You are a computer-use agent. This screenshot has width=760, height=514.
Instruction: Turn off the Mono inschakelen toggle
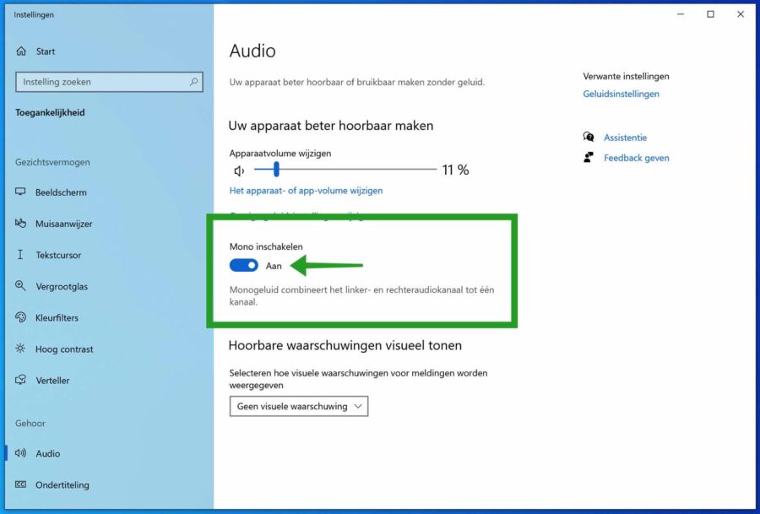click(x=243, y=265)
